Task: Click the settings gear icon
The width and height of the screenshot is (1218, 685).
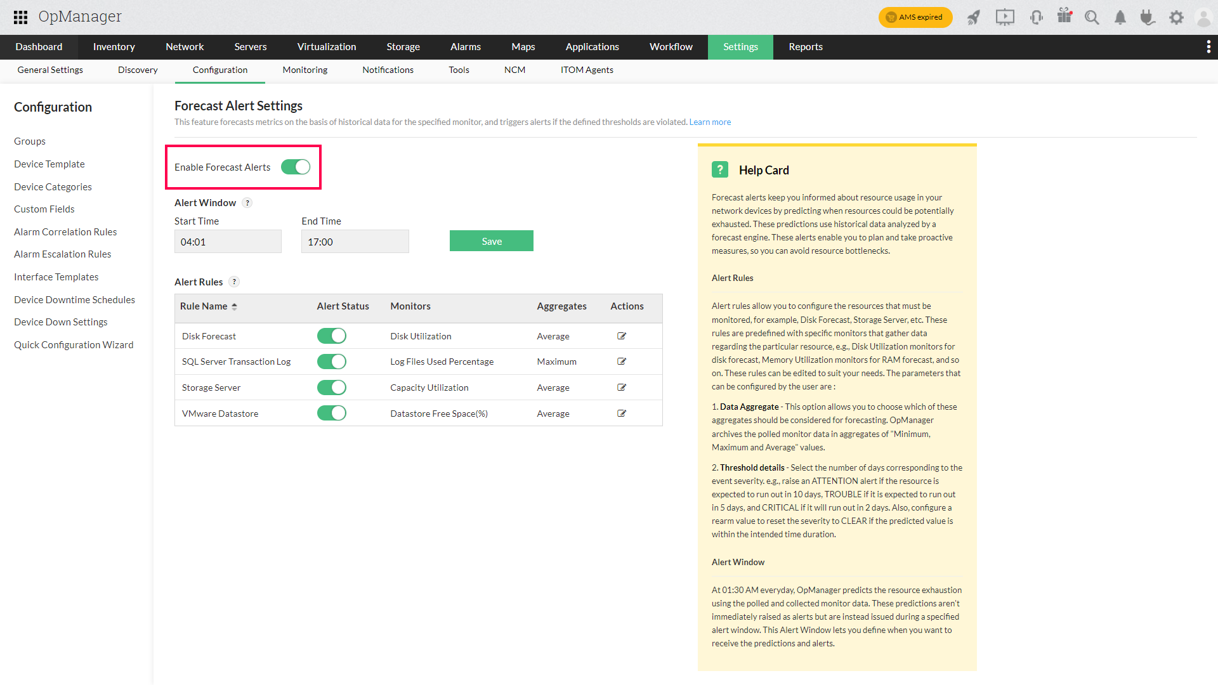Action: [1176, 17]
